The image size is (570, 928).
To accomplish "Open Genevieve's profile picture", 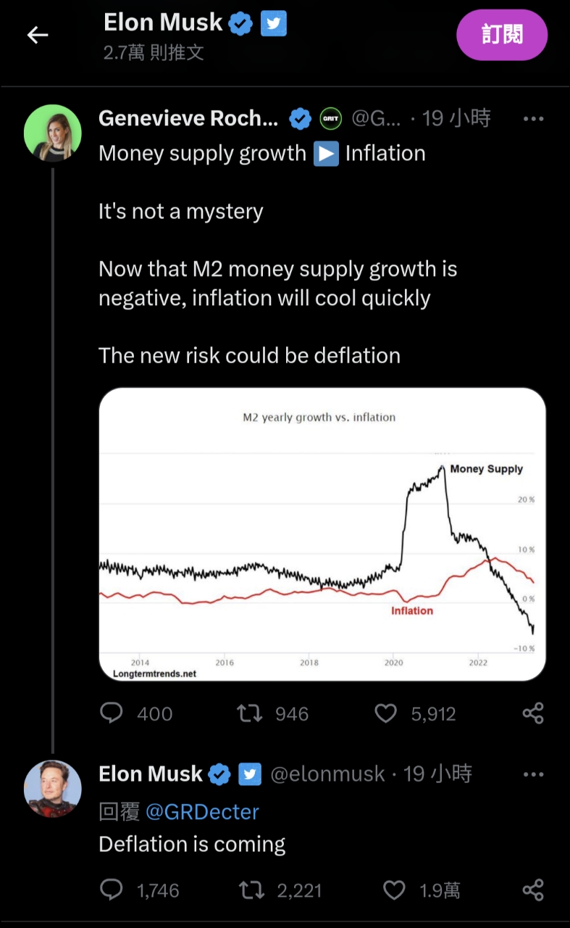I will tap(52, 133).
